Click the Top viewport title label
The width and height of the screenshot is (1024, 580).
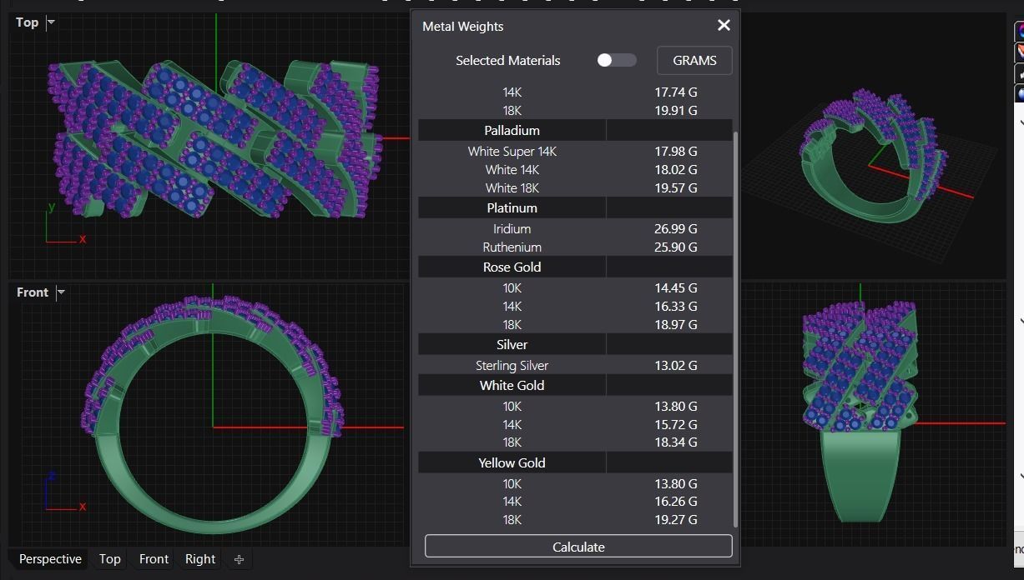[27, 22]
